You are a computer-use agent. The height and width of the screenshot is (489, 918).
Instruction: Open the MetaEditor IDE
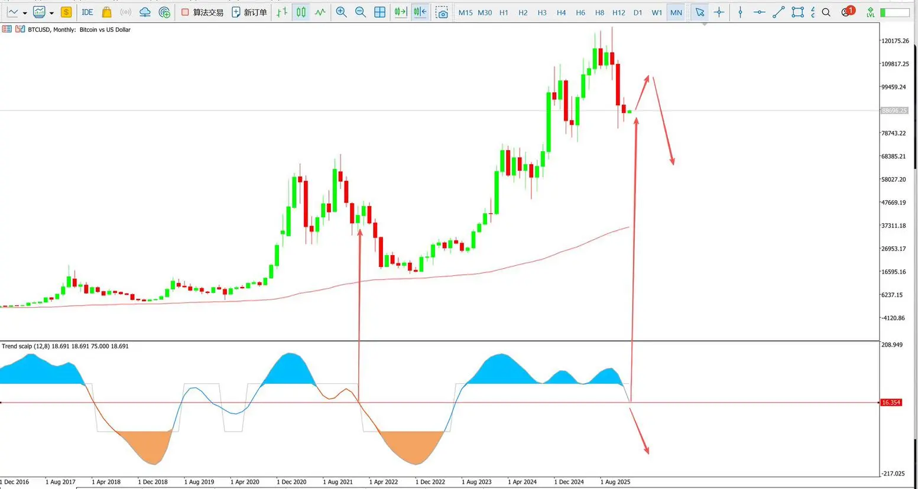point(87,12)
